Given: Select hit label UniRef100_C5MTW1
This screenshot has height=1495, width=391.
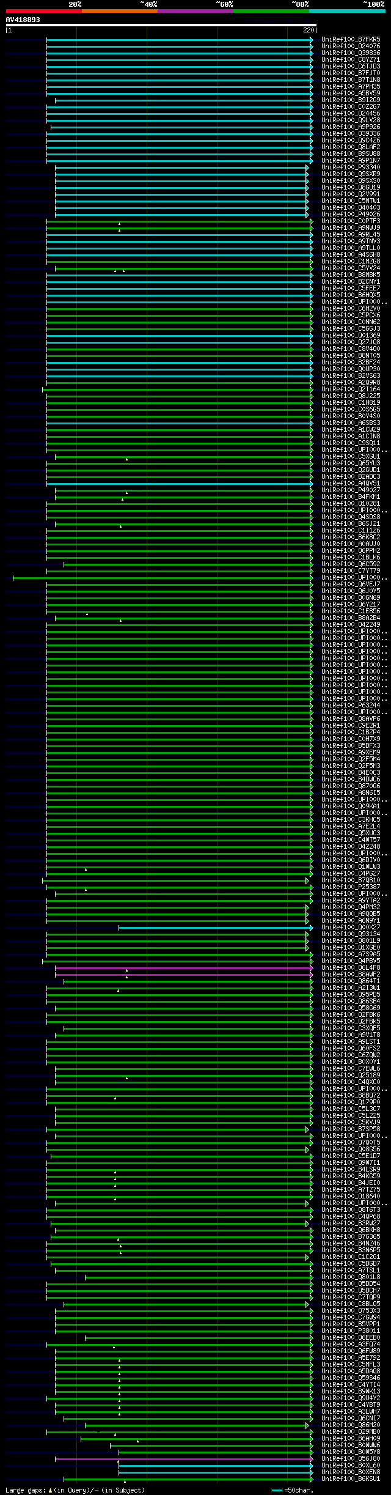Looking at the screenshot, I should point(351,201).
